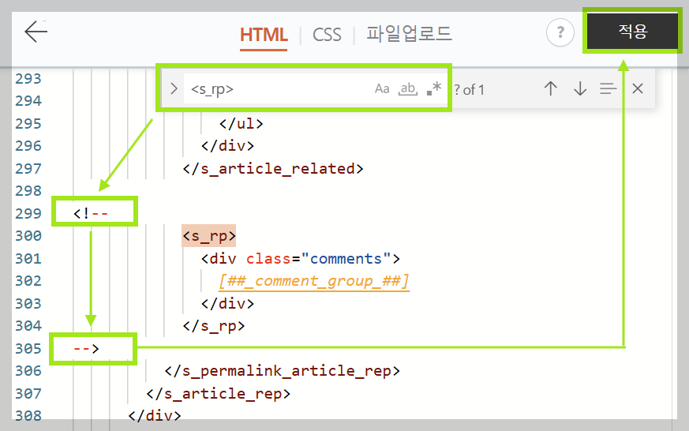
Task: Go back using the left arrow icon
Action: click(x=36, y=32)
